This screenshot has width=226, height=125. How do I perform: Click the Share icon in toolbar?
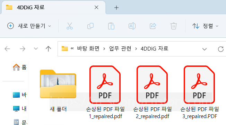(153, 26)
